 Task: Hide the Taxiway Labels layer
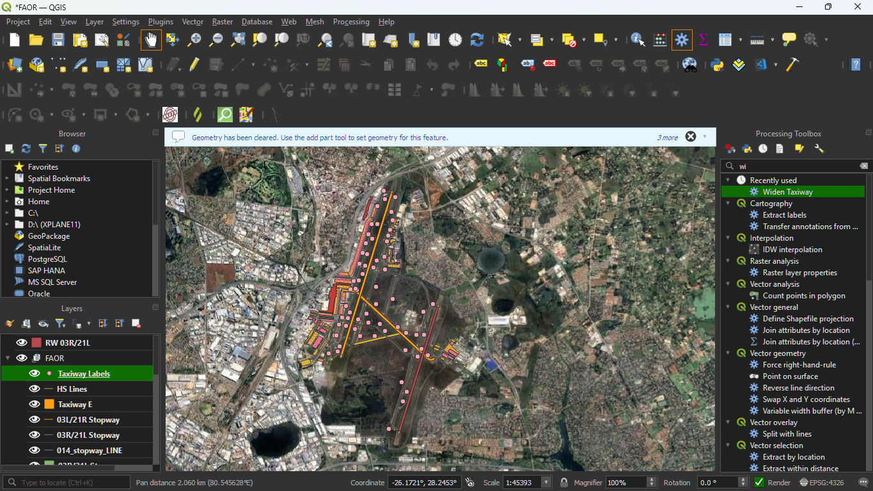tap(34, 374)
